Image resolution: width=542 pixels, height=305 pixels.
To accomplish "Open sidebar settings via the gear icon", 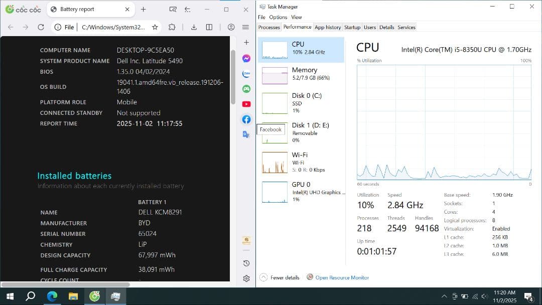I will click(x=246, y=278).
